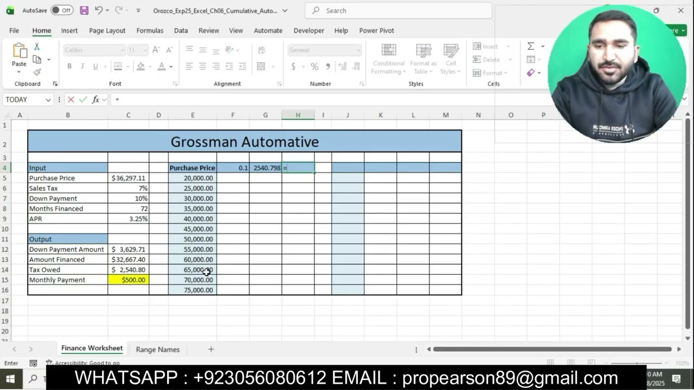Add a new sheet with plus button
694x390 pixels.
211,349
